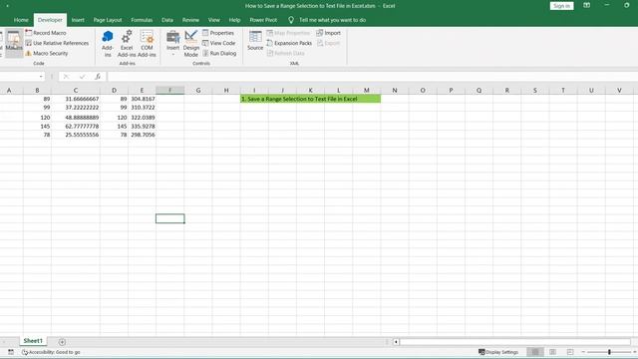638x359 pixels.
Task: Click Run Dialog
Action: tap(219, 53)
